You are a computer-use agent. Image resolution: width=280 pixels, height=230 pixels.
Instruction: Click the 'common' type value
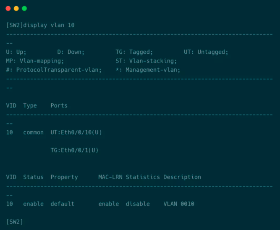[33, 133]
